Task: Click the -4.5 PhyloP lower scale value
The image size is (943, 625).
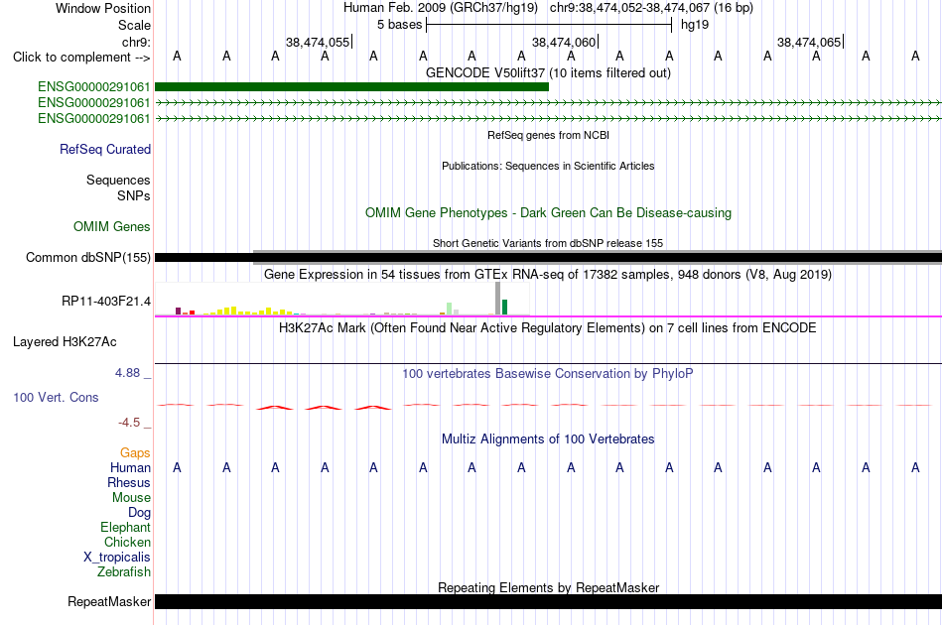Action: point(129,423)
